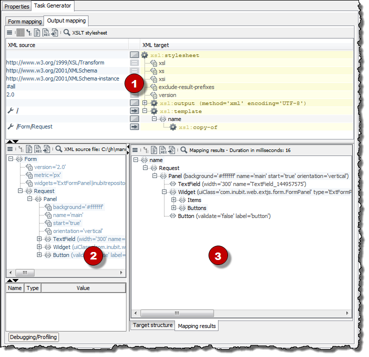Viewport: 369px width, 357px height.
Task: Expand the xsl:output node
Action: [145, 103]
